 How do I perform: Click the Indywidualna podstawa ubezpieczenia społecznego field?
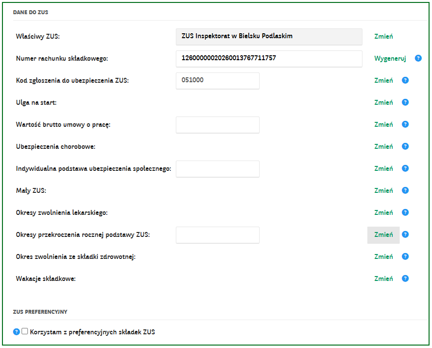pos(217,169)
